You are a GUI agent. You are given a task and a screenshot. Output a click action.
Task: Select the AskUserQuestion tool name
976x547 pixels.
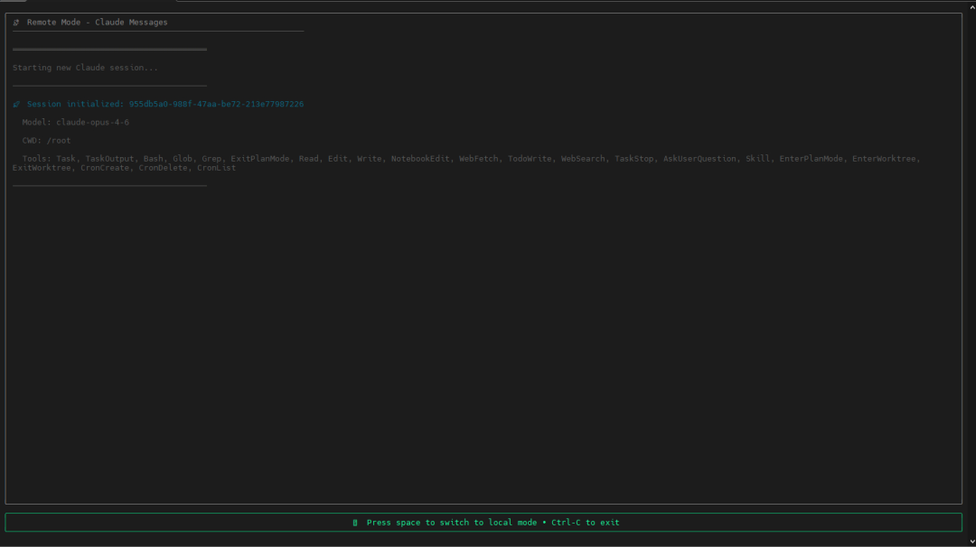click(x=699, y=159)
